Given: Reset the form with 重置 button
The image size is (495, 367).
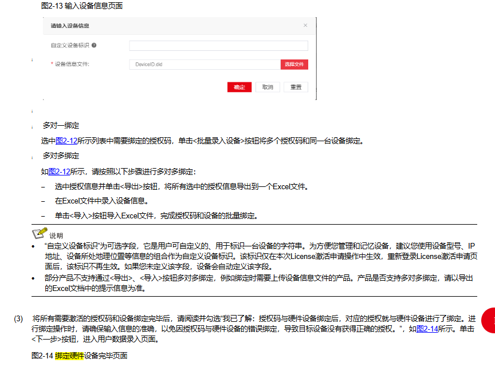Looking at the screenshot, I should point(296,87).
